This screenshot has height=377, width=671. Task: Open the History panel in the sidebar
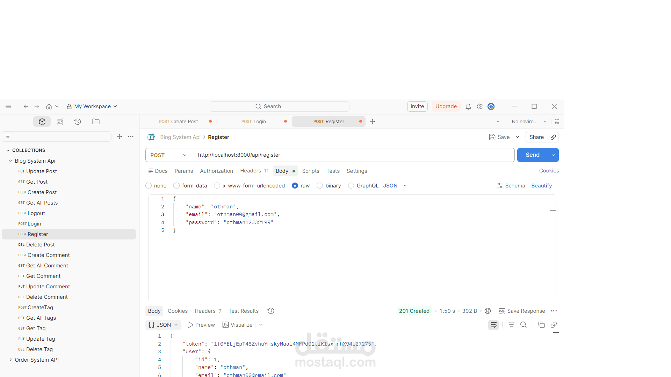point(78,121)
